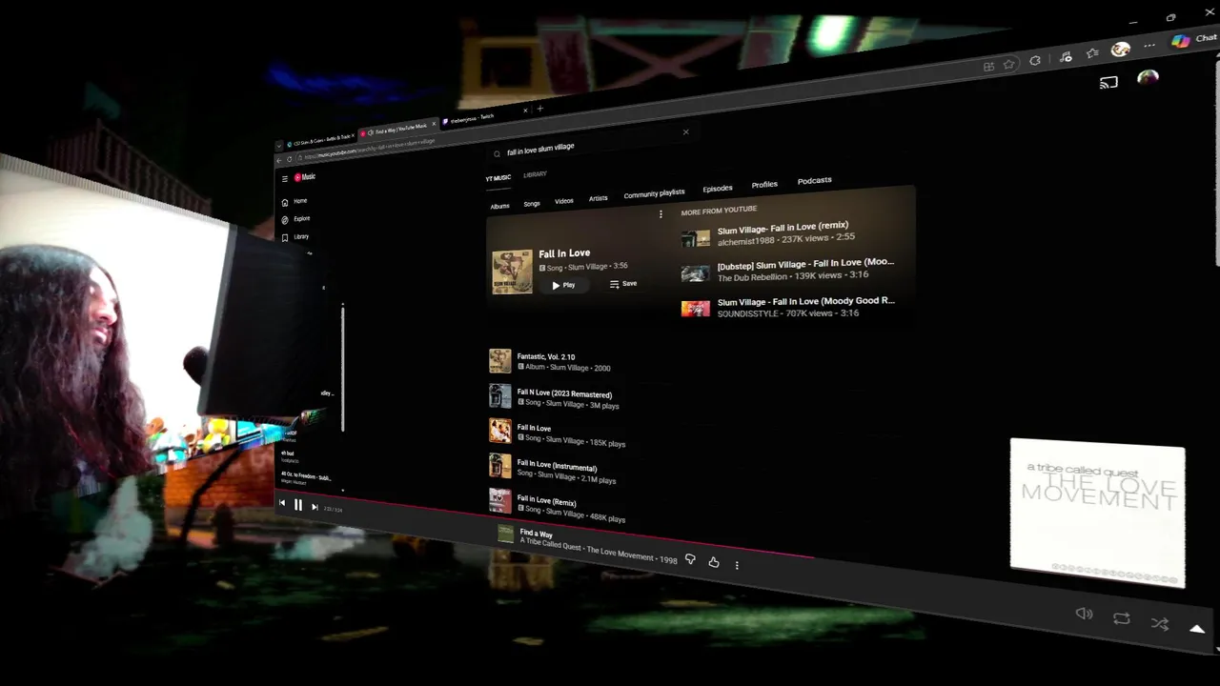The height and width of the screenshot is (686, 1220).
Task: Filter results by Albums
Action: click(x=500, y=206)
